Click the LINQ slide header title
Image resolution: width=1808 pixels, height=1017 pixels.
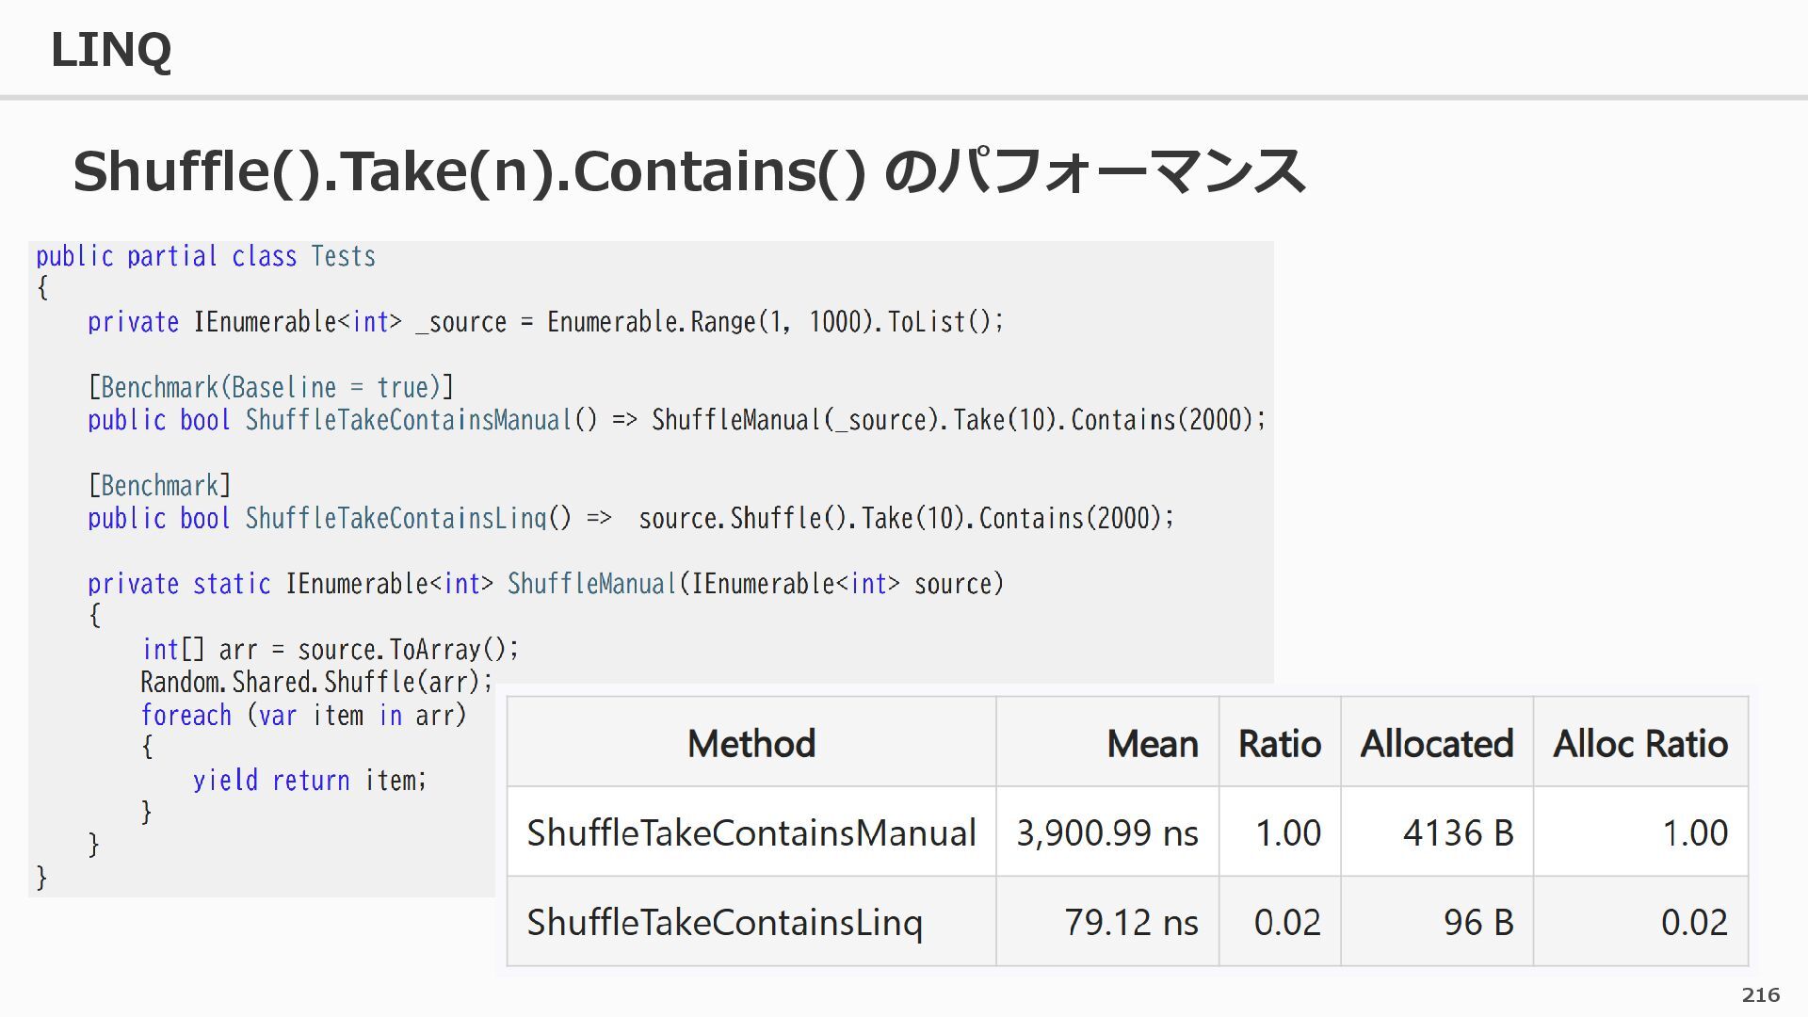click(x=110, y=50)
